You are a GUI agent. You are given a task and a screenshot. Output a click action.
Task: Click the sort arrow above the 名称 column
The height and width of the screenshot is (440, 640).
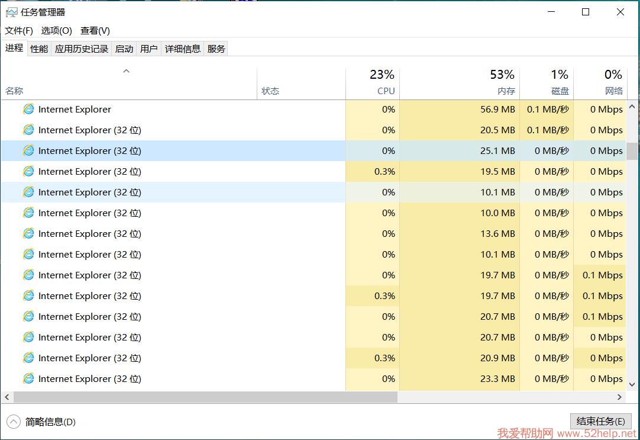pyautogui.click(x=126, y=71)
